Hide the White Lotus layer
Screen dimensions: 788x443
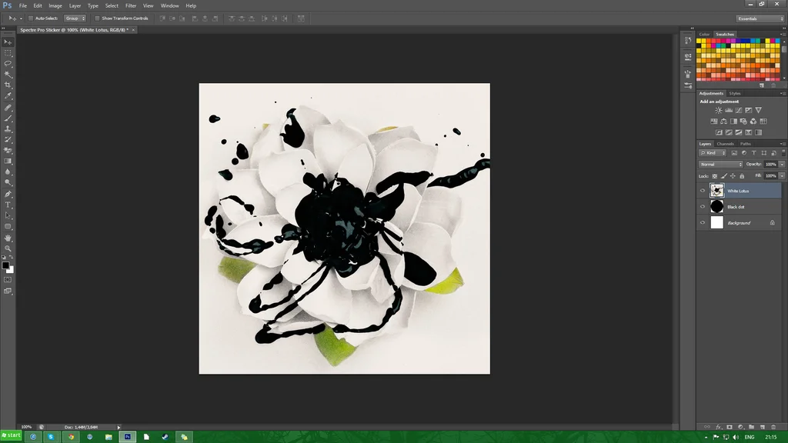pos(703,191)
